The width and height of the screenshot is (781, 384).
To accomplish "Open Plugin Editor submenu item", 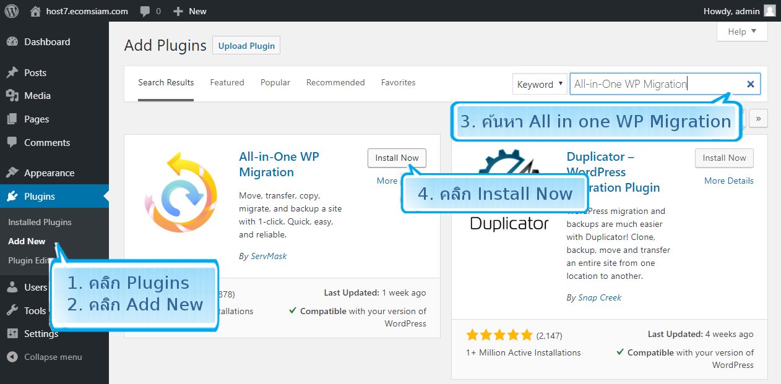I will (x=28, y=260).
